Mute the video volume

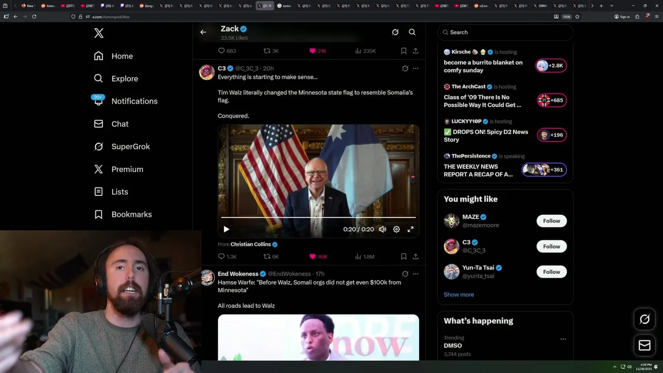(x=382, y=229)
